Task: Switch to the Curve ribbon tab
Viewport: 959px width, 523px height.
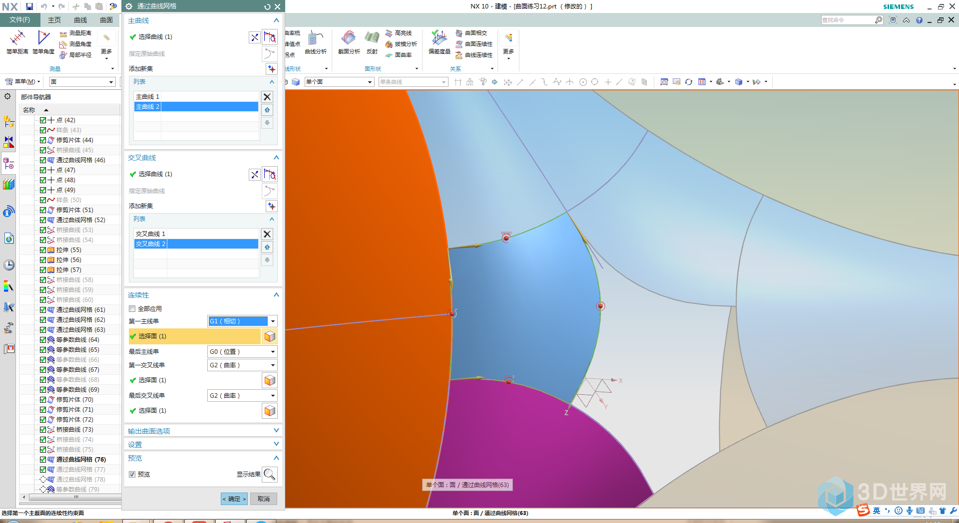Action: pyautogui.click(x=80, y=20)
